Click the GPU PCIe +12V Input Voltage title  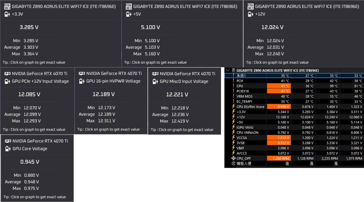[40, 81]
